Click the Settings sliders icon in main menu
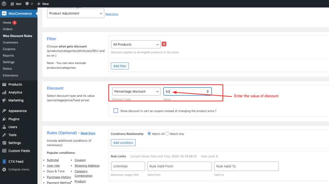Screen dimensions: 329x184 (x=4, y=143)
